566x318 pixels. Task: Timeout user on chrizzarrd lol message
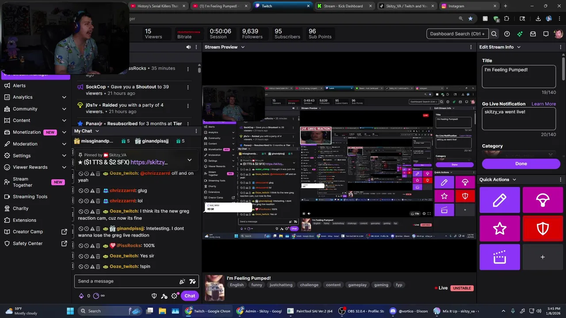click(87, 201)
